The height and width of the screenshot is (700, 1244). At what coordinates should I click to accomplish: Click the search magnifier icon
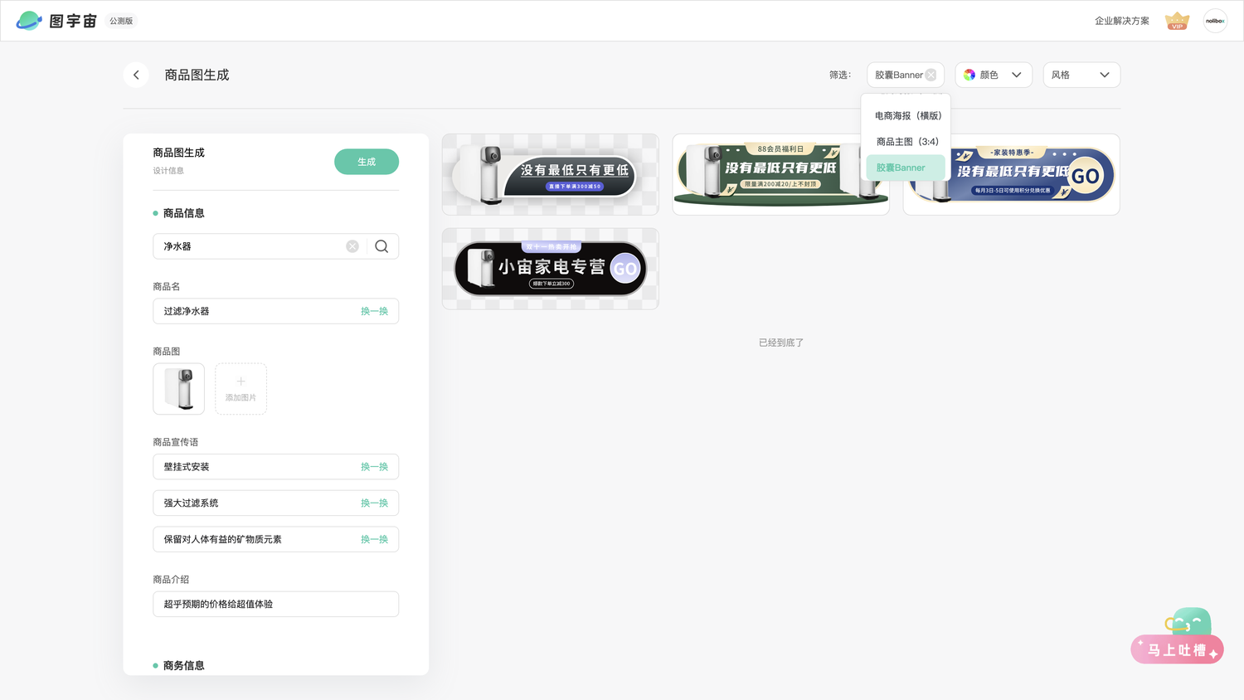(381, 246)
